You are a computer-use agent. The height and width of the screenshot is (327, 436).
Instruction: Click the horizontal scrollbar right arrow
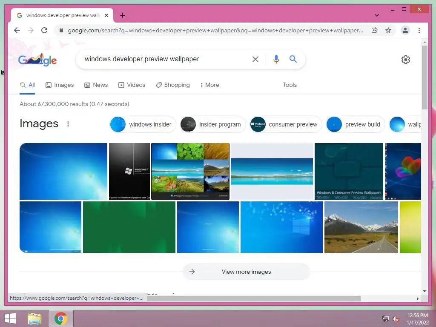417,298
